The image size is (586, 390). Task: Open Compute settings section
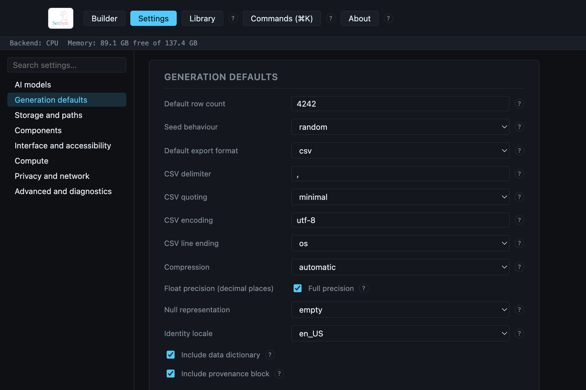[x=67, y=161]
